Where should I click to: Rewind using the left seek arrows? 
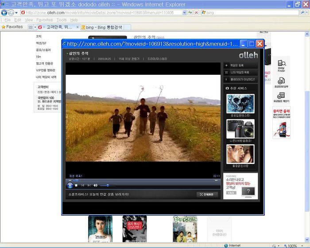click(x=70, y=180)
